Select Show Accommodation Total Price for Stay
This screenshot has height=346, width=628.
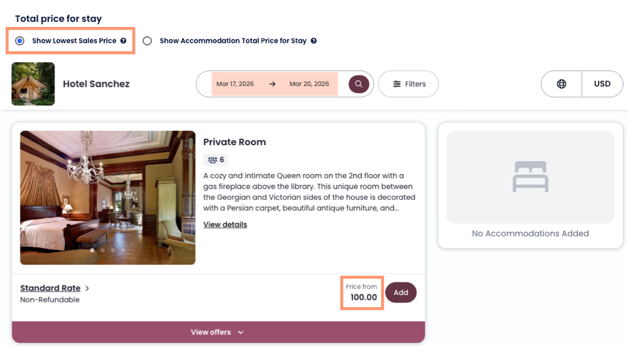pyautogui.click(x=148, y=41)
